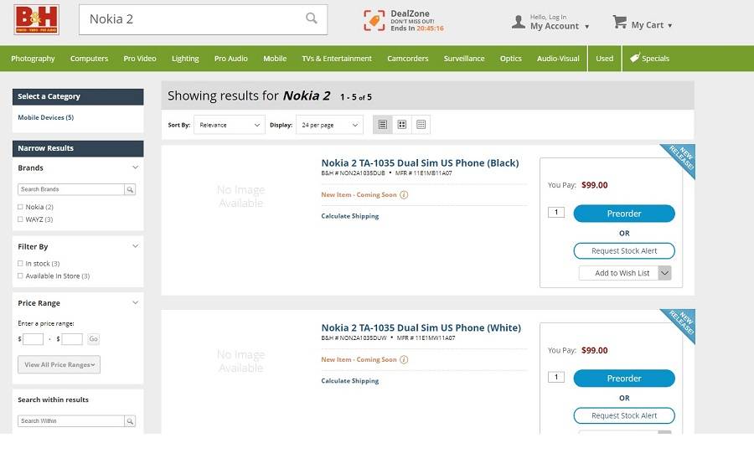Open the Display 24 per page dropdown

(329, 125)
